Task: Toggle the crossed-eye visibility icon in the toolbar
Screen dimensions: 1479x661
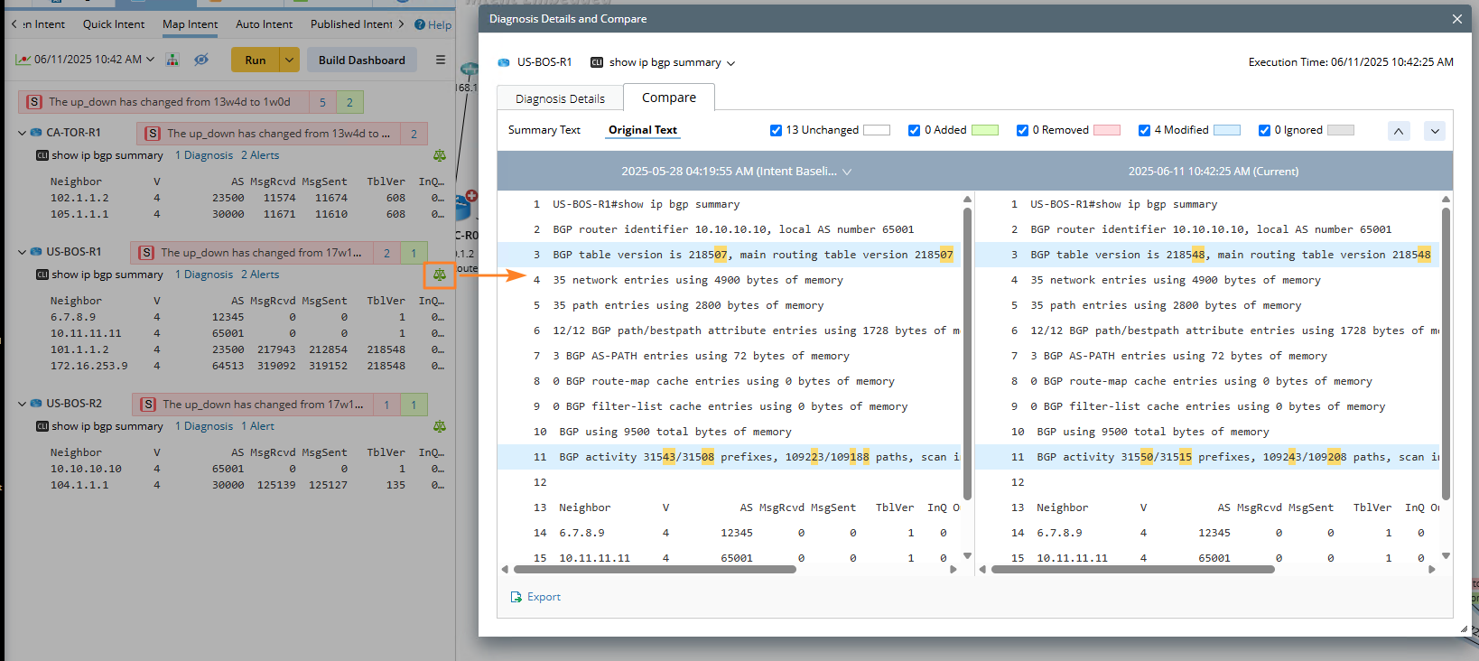Action: (201, 60)
